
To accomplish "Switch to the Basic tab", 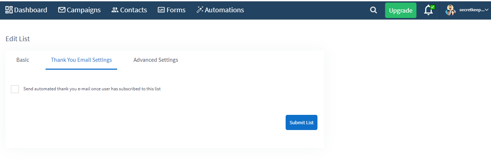I will 23,60.
